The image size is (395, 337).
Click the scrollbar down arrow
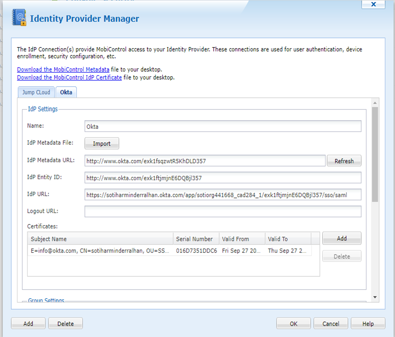375,297
